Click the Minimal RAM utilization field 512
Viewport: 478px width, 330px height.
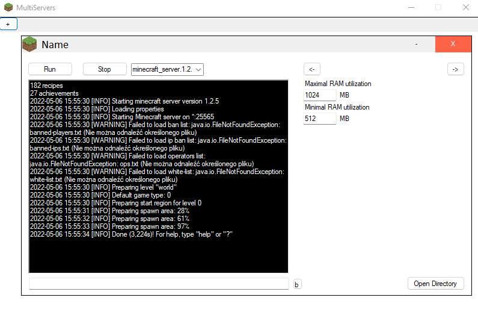(319, 119)
